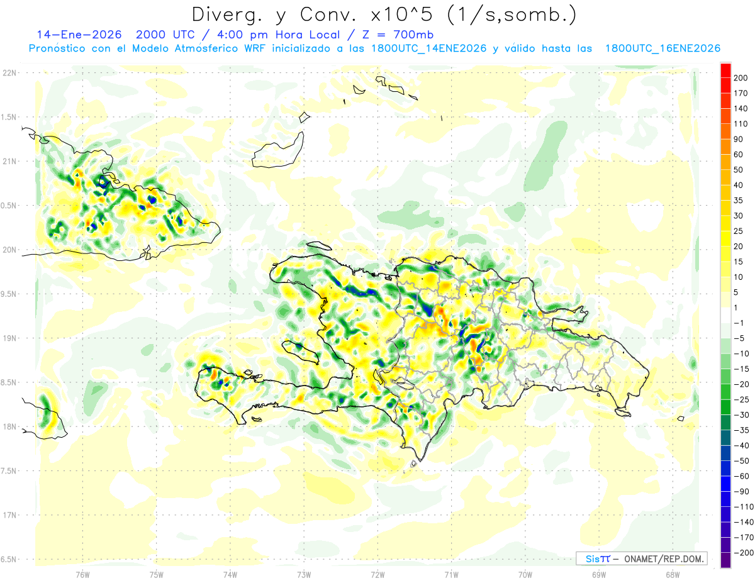This screenshot has width=755, height=583.
Task: Click the white swatch between 1 and -1
Action: tap(725, 315)
